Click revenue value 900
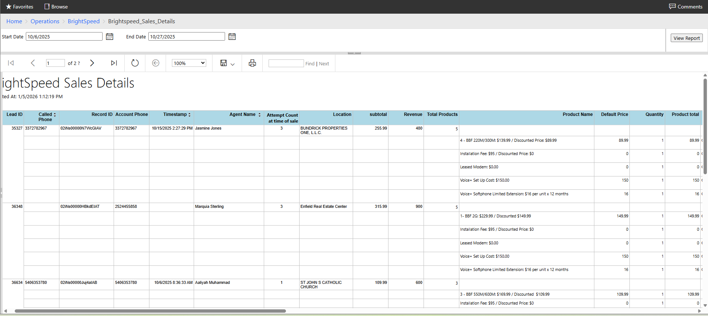Image resolution: width=708 pixels, height=316 pixels. (x=419, y=207)
